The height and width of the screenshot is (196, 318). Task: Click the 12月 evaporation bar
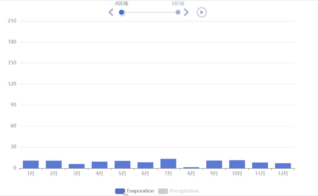coord(283,166)
